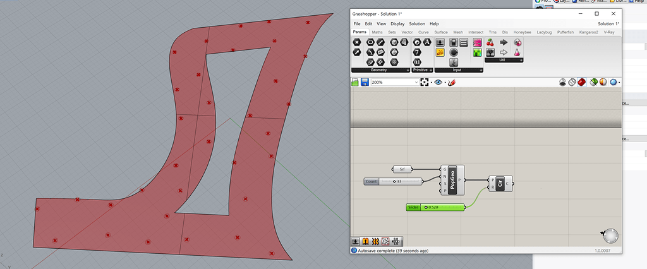Viewport: 647px width, 269px height.
Task: Select the Srf parameter node
Action: point(402,169)
